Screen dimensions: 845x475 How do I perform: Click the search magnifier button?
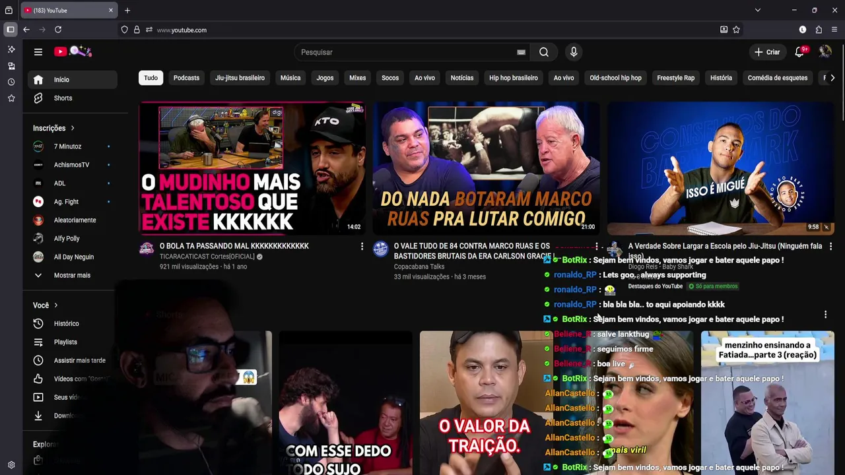pyautogui.click(x=543, y=52)
